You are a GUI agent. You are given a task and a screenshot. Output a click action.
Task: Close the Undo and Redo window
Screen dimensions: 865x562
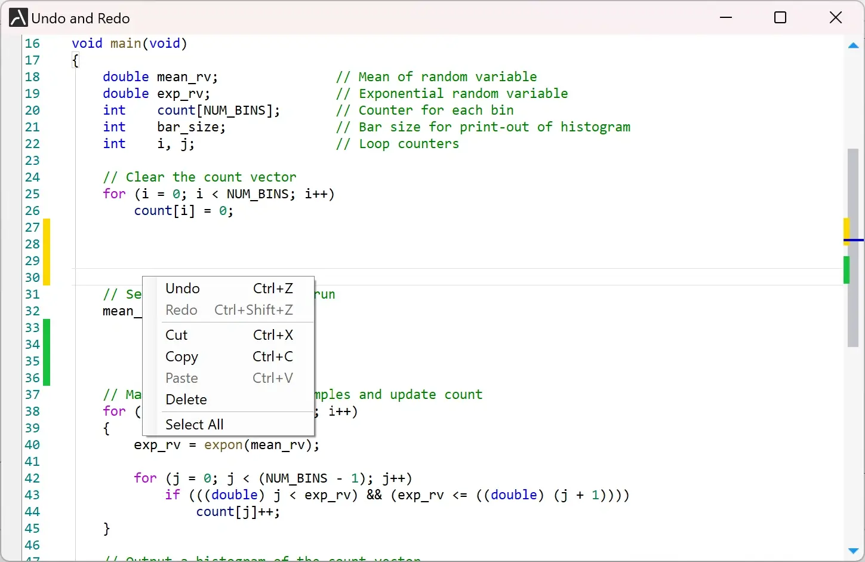[836, 18]
